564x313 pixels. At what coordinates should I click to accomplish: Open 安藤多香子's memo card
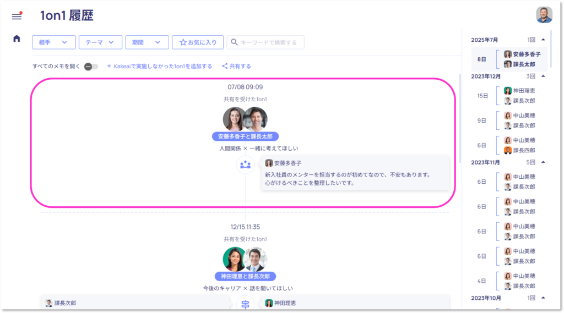tap(355, 173)
